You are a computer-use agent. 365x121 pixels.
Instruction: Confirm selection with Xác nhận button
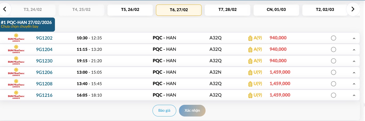[x=192, y=111]
